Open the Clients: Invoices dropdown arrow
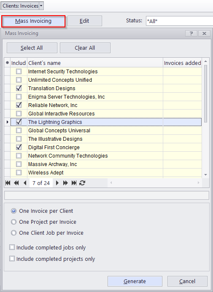This screenshot has width=213, height=292. [41, 6]
